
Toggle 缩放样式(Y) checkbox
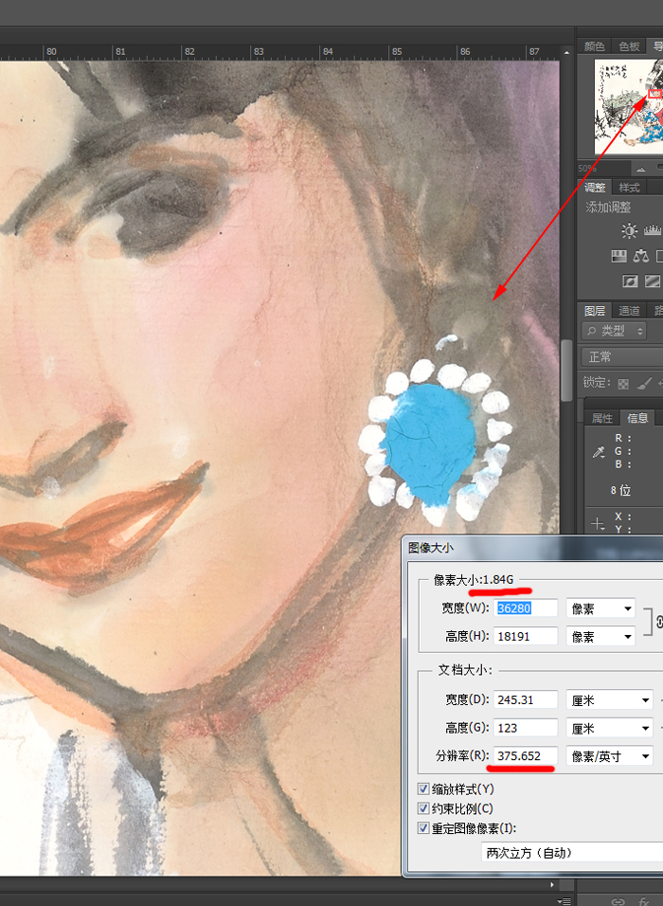(423, 788)
